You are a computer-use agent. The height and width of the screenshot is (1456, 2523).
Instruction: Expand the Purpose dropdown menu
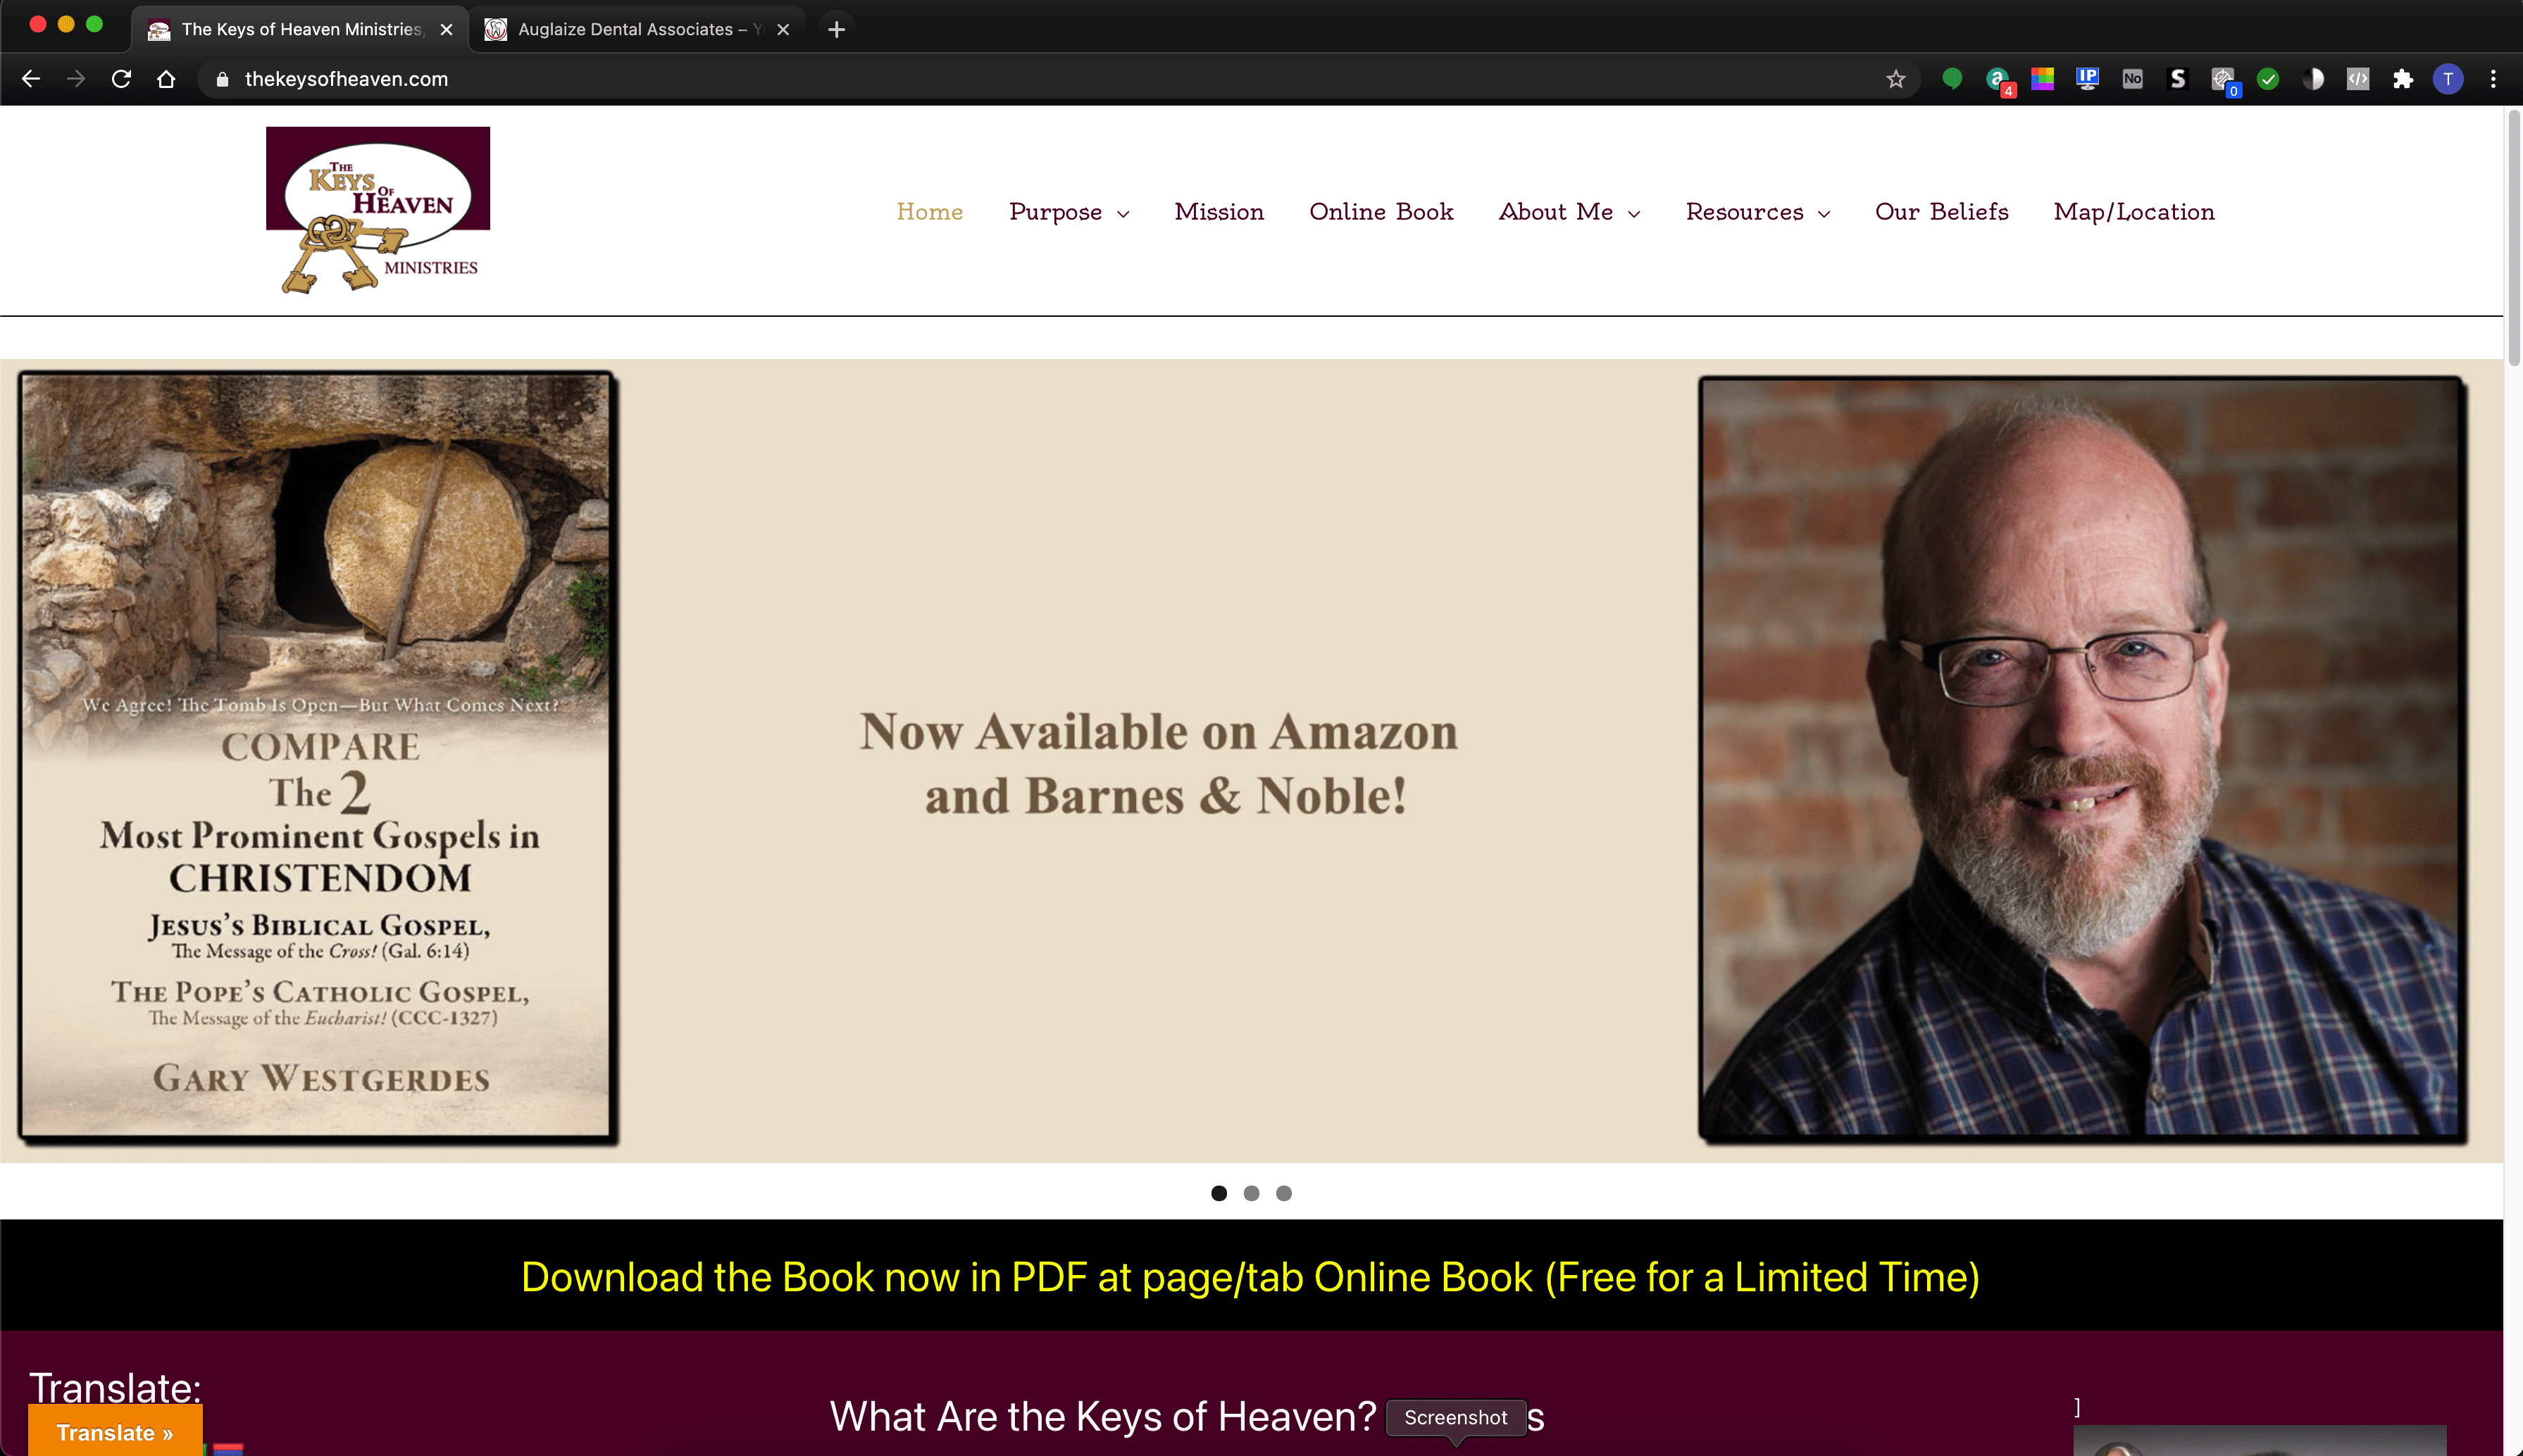1069,212
